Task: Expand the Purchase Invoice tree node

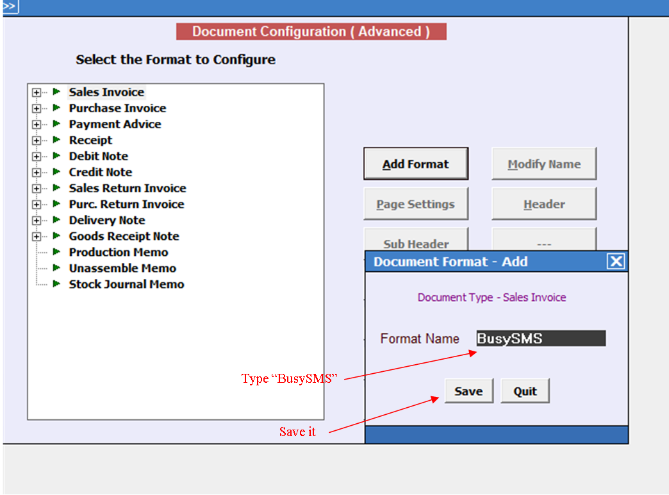Action: pos(37,108)
